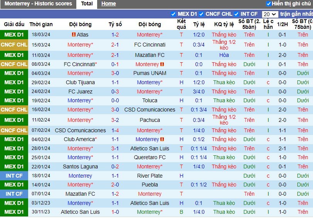This screenshot has width=313, height=218.
Task: Click the KQ tỷ lệ column header
Action: 224,24
